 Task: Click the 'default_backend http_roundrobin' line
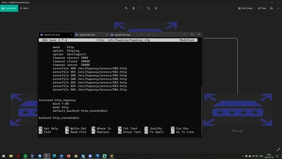(x=80, y=111)
